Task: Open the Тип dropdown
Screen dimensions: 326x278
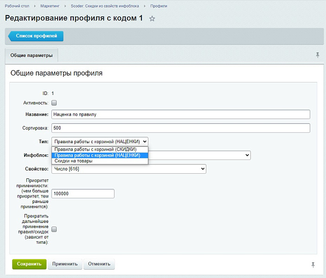Action: pyautogui.click(x=100, y=141)
